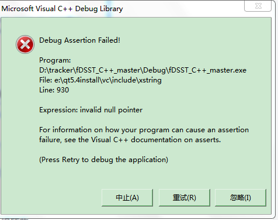
Task: Click the word Retry in the hint
Action: pyautogui.click(x=71, y=160)
